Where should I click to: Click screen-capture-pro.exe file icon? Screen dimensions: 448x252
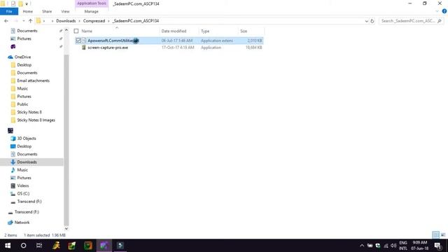click(84, 48)
